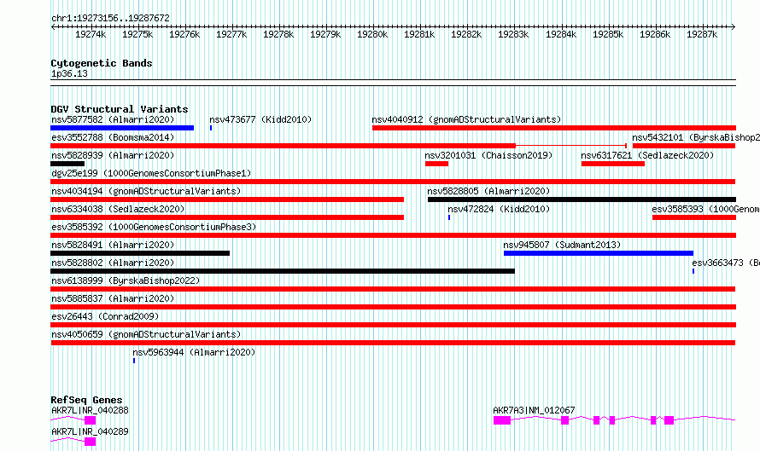Select the nsv5828805 (Almarri2020) label
The height and width of the screenshot is (451, 760).
point(488,191)
